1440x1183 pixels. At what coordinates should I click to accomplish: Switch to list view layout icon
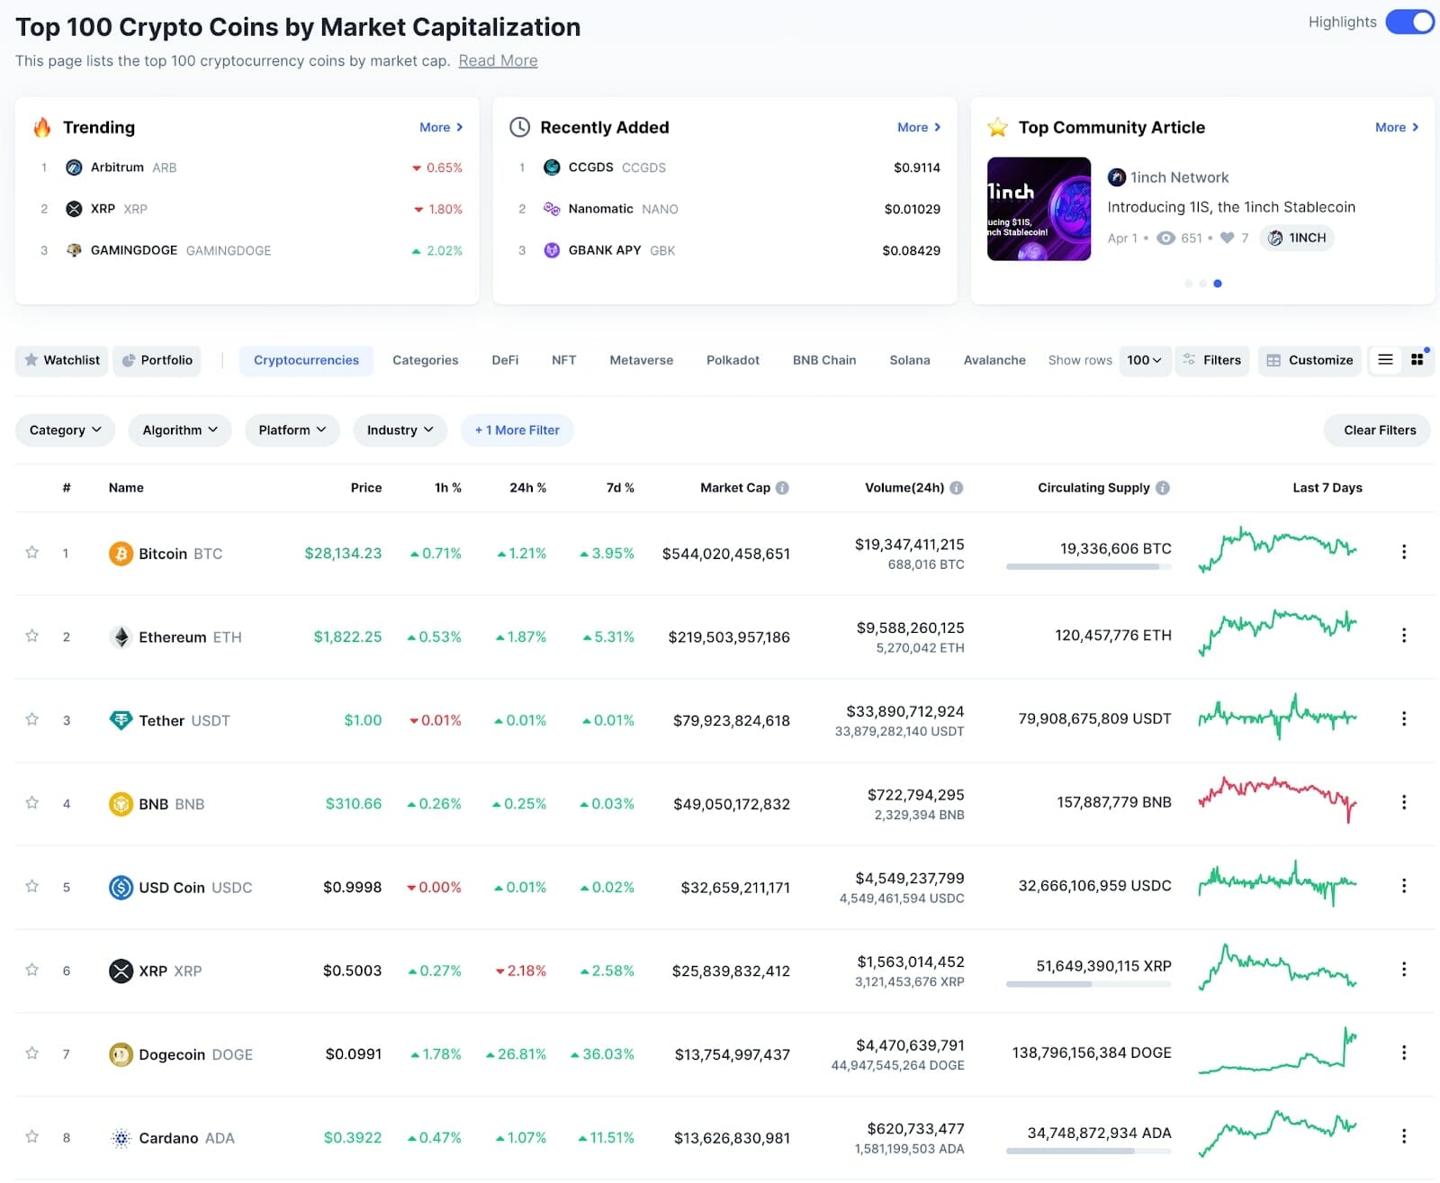1385,360
